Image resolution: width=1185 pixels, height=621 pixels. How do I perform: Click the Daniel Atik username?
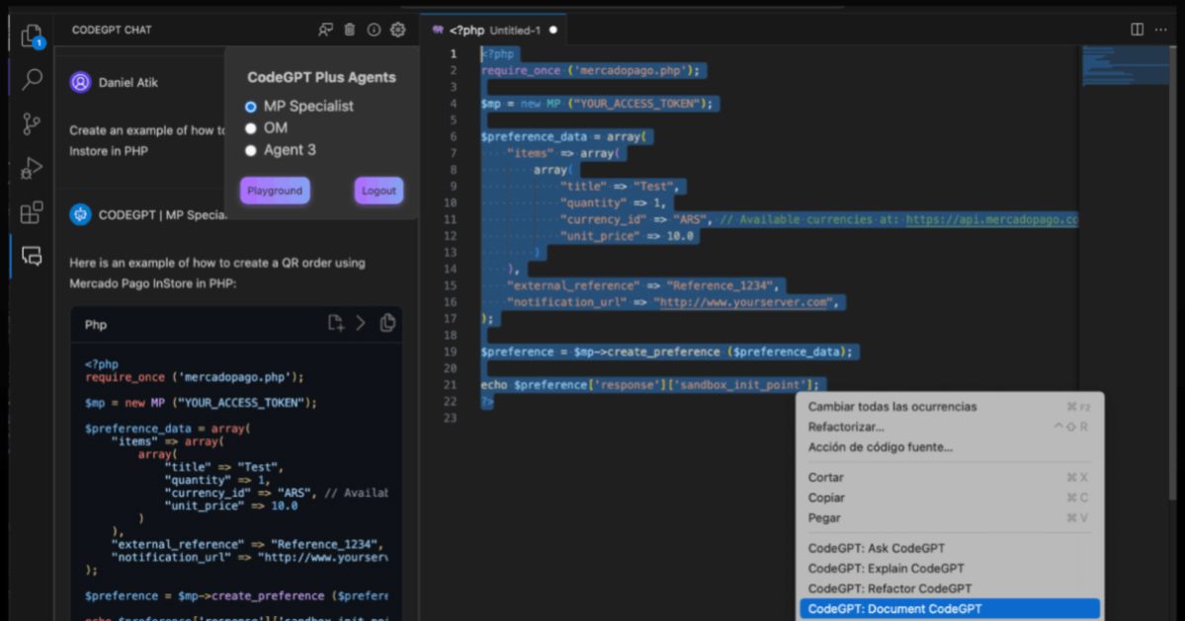tap(128, 82)
